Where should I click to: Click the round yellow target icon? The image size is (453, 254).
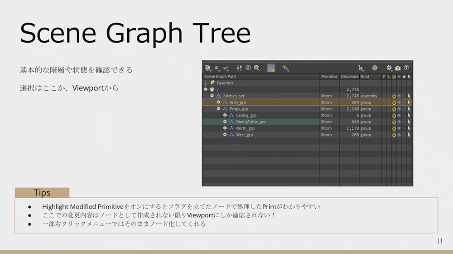point(375,68)
